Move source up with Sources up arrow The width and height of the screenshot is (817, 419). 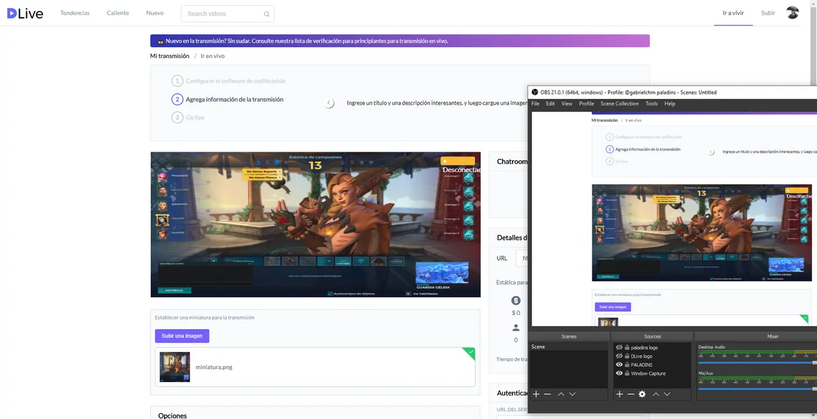(x=656, y=394)
